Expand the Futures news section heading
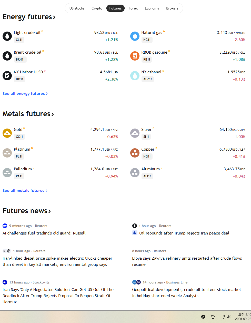 coord(27,211)
